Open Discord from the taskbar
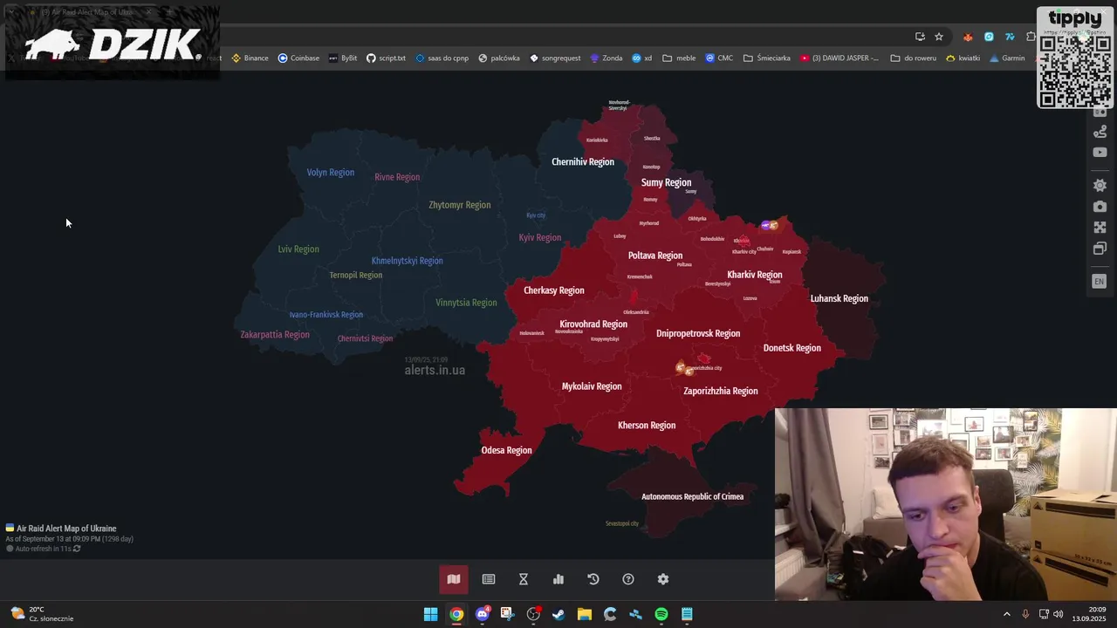This screenshot has width=1117, height=628. pos(482,614)
